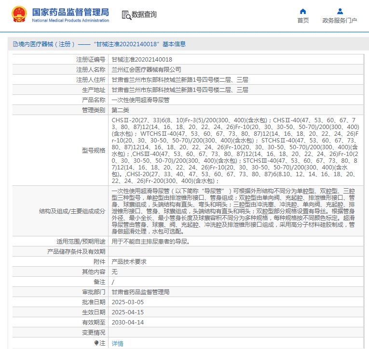Click the 首页 label

303,20
